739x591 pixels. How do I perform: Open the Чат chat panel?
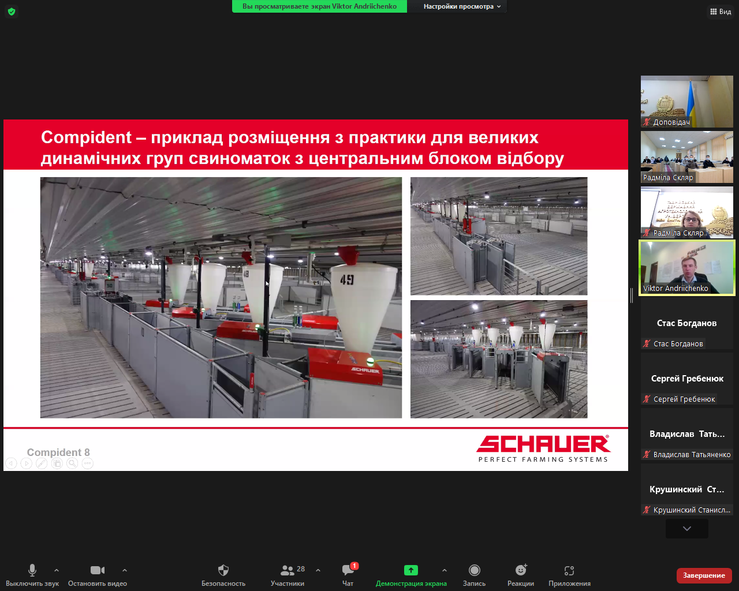click(348, 575)
